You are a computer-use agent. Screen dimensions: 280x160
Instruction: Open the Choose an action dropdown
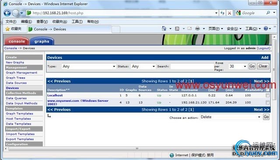[x=231, y=117]
